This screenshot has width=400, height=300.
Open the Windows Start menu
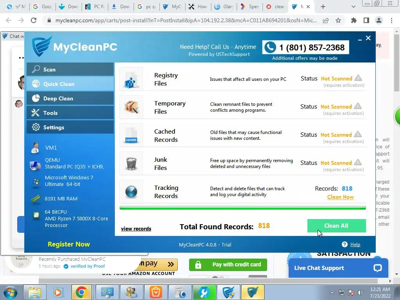pos(11,292)
